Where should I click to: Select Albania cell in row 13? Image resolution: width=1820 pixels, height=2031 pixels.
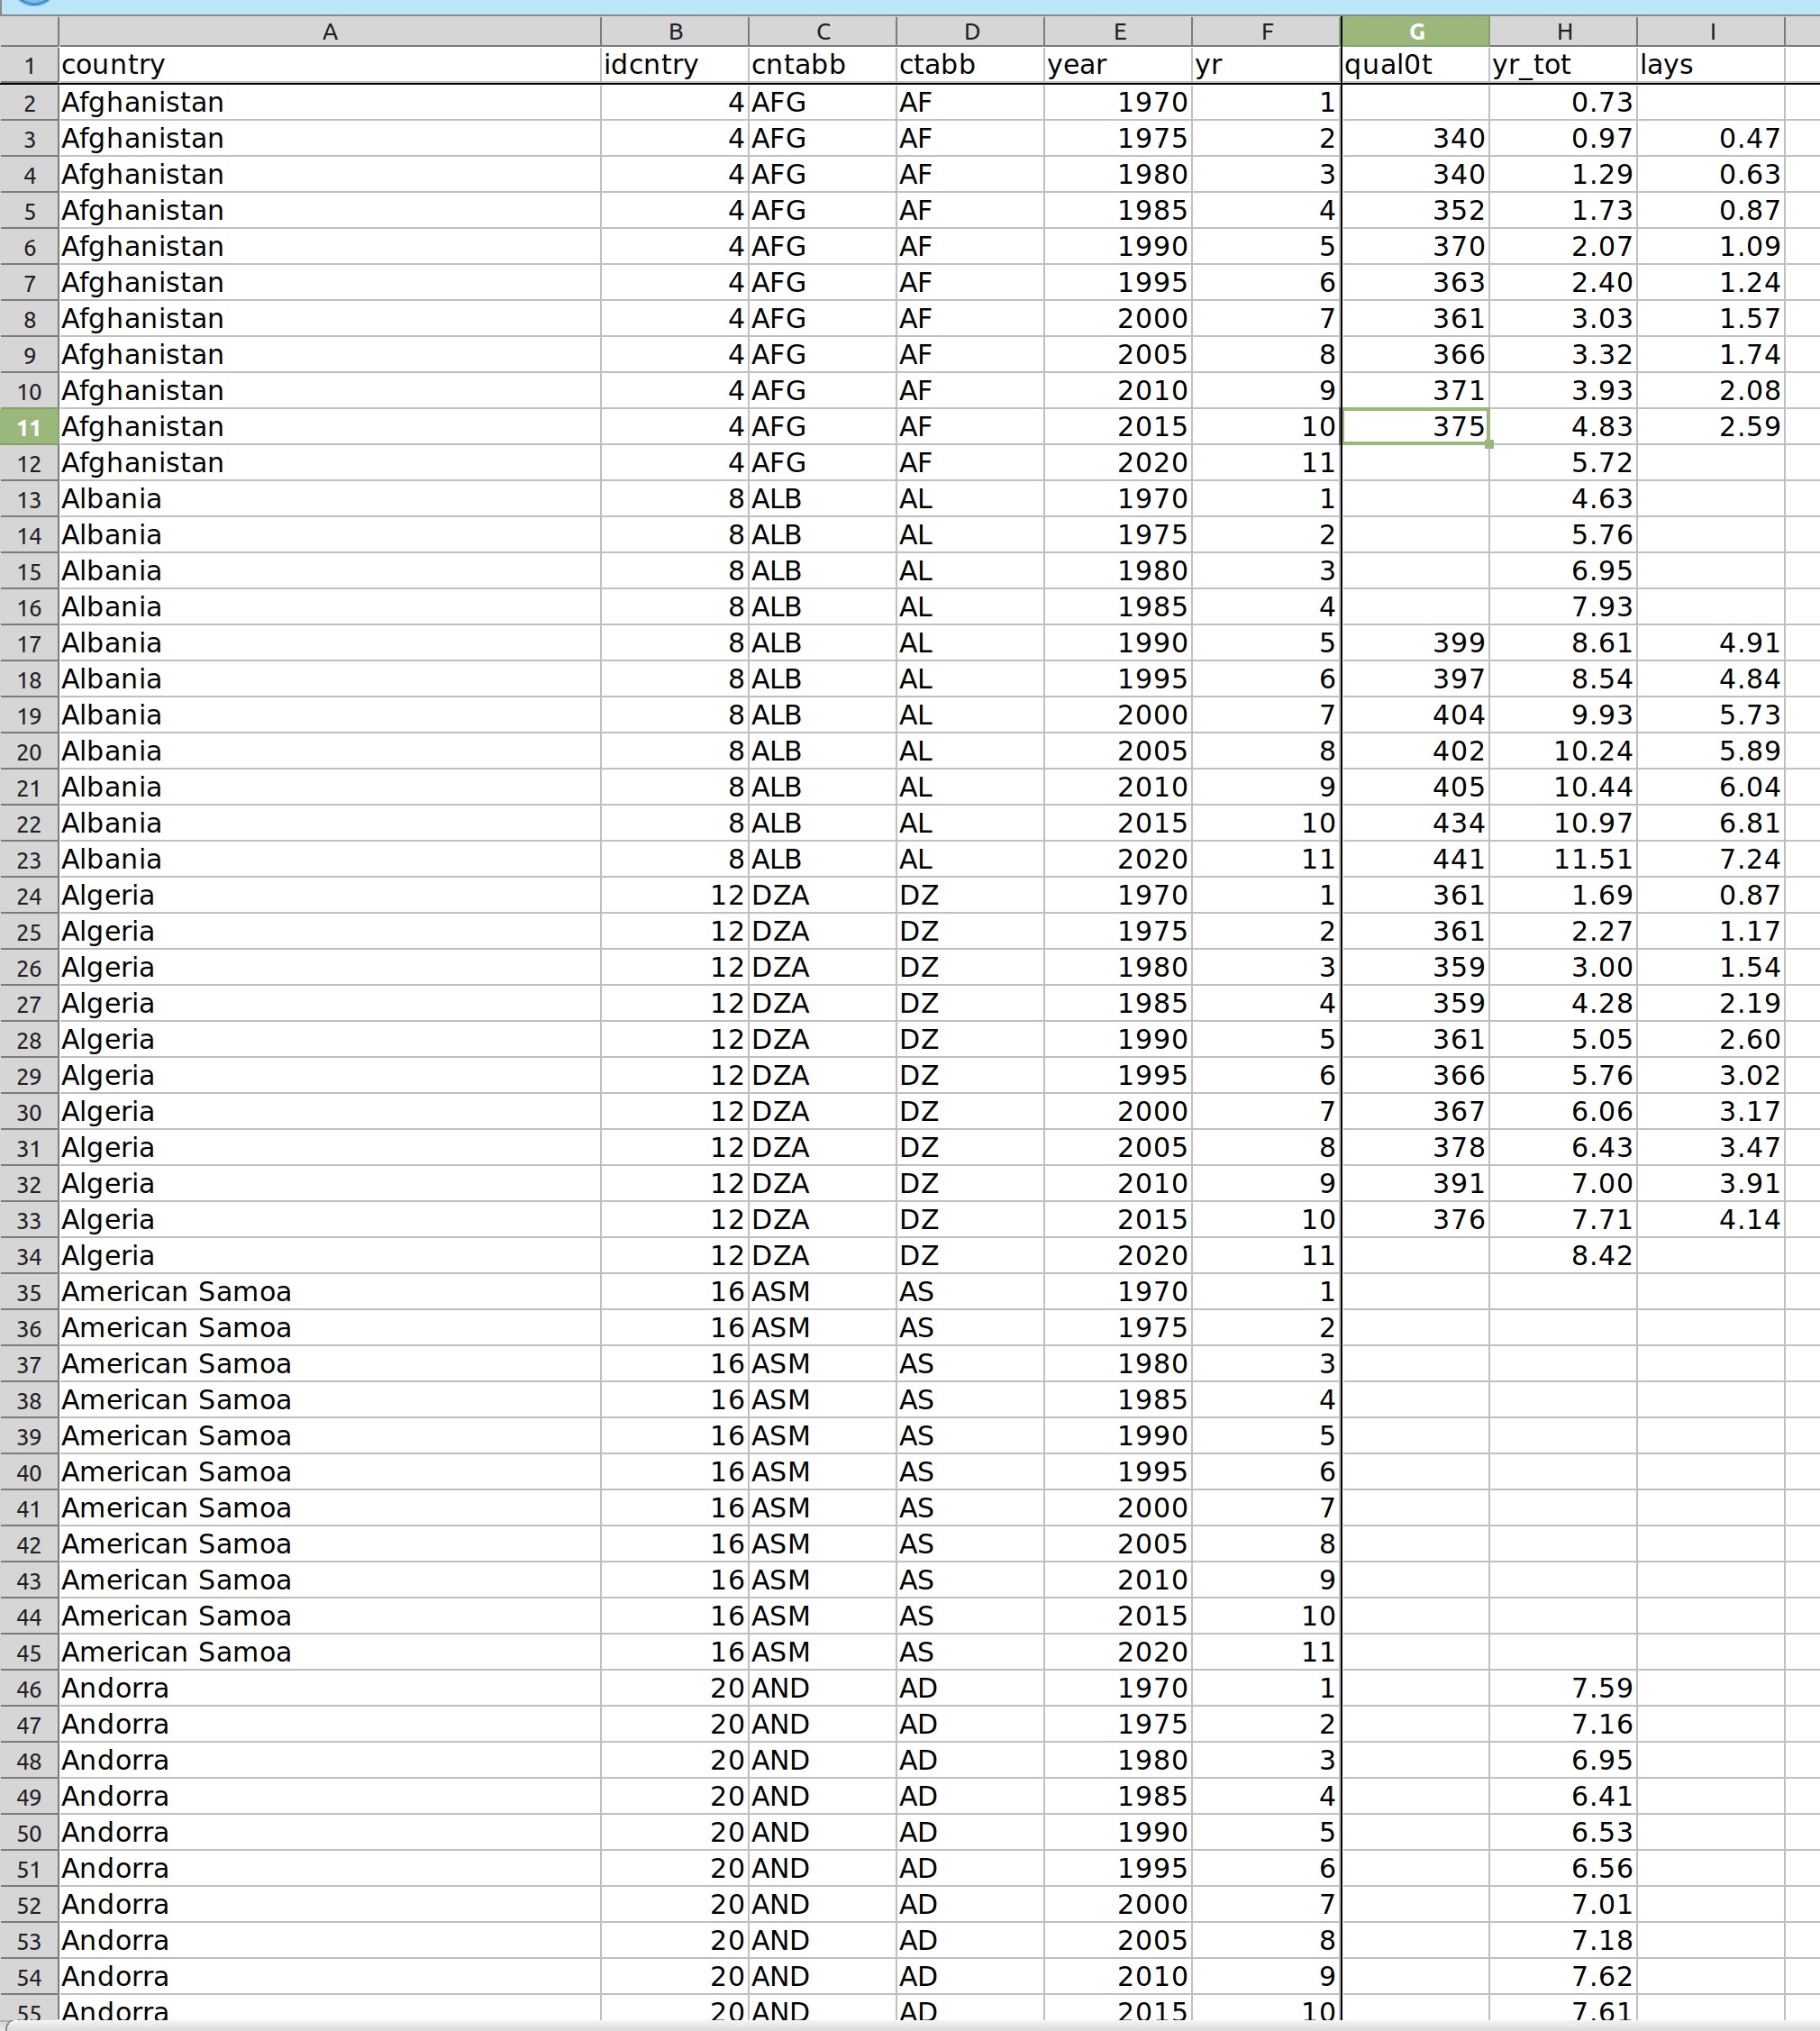(329, 499)
